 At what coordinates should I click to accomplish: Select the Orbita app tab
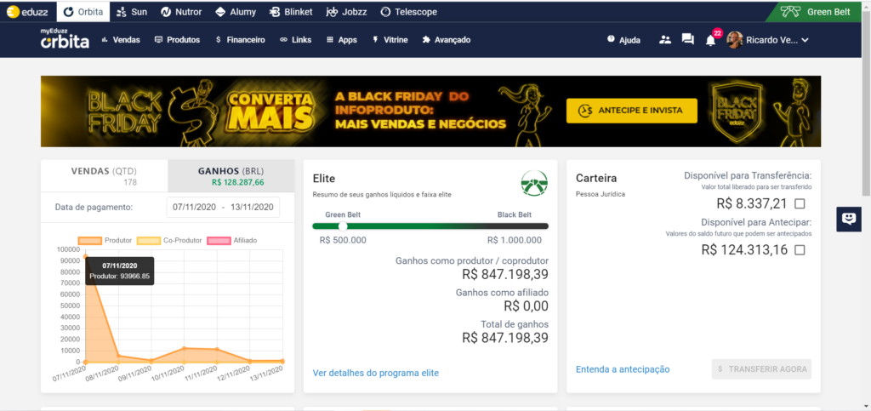pos(83,12)
